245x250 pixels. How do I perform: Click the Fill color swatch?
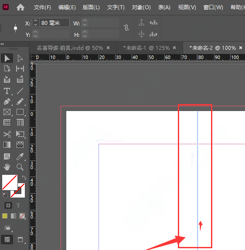click(x=10, y=182)
